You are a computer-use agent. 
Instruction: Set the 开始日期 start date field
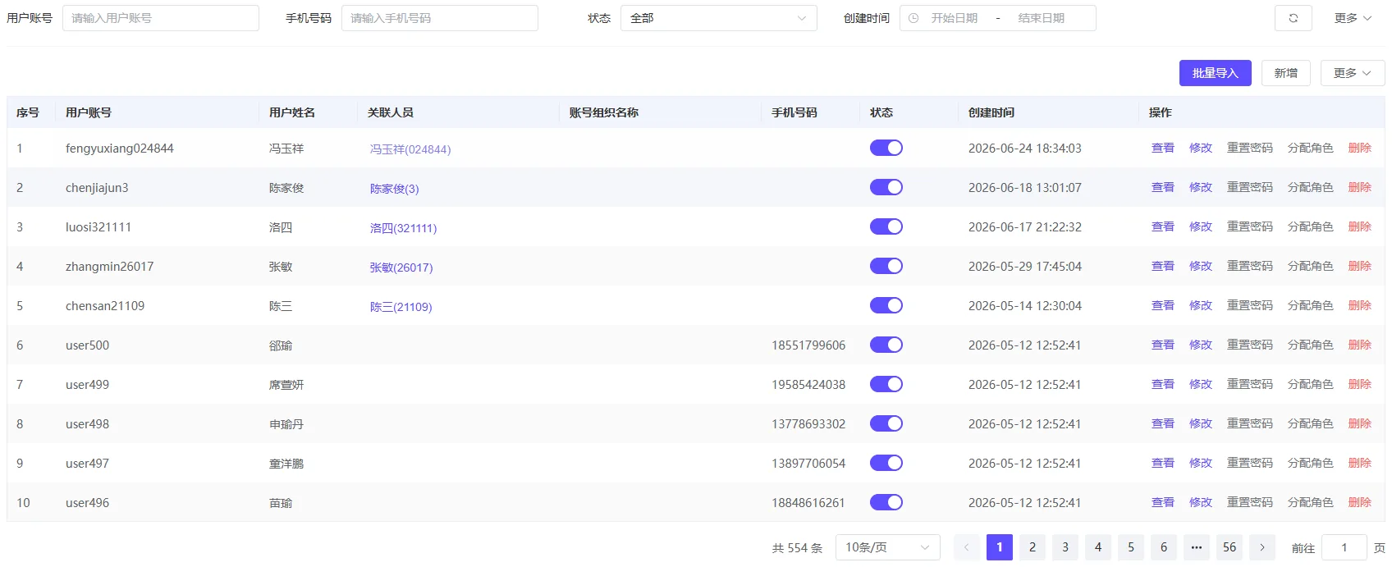click(955, 18)
